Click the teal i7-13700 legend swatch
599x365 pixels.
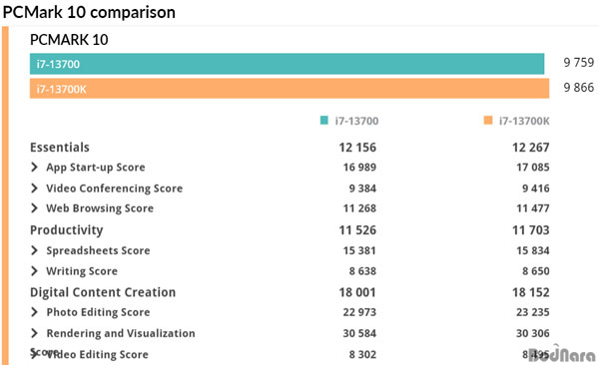click(323, 121)
